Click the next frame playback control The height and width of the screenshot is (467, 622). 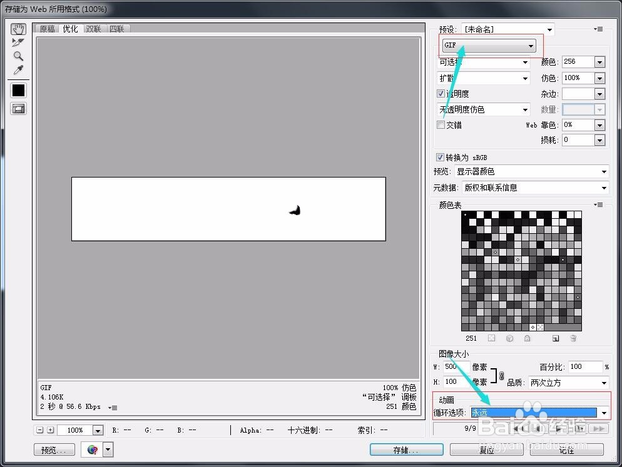581,429
